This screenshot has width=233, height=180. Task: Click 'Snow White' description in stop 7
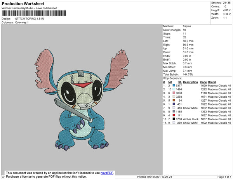coord(190,108)
